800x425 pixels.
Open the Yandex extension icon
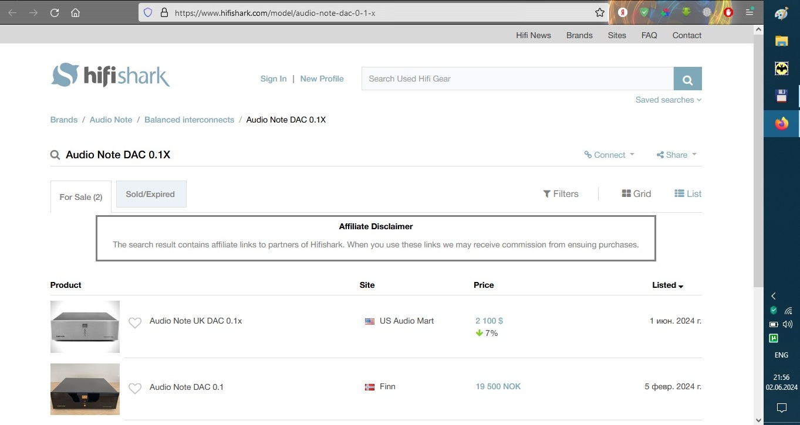point(623,12)
